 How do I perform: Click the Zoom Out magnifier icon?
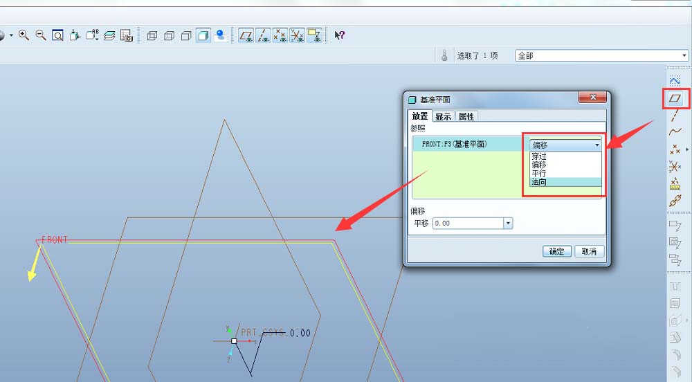(x=41, y=35)
